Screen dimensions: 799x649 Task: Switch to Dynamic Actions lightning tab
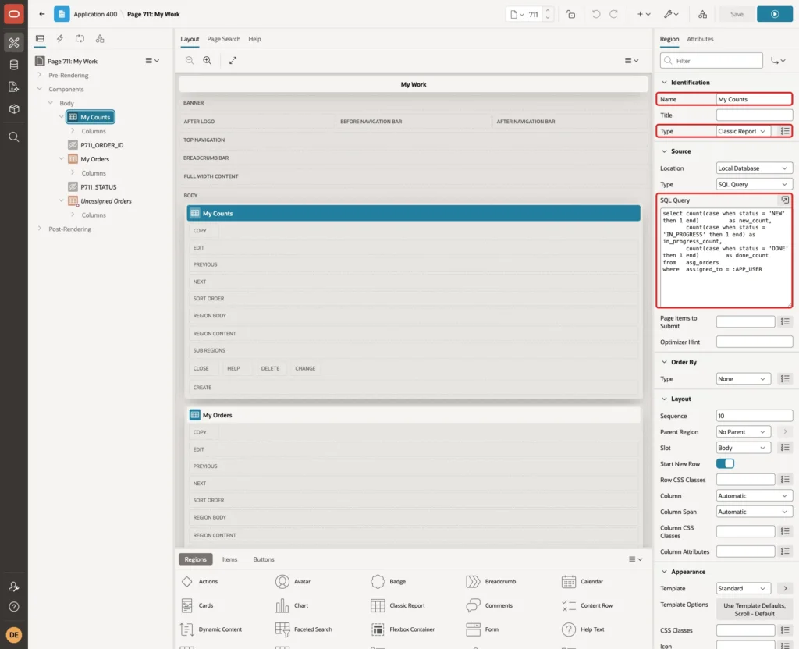tap(59, 39)
